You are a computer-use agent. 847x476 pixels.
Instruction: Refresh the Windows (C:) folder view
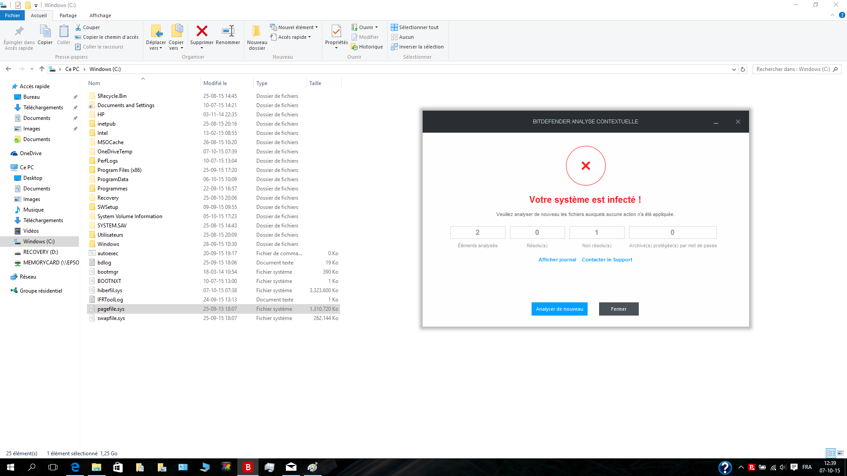click(x=743, y=69)
